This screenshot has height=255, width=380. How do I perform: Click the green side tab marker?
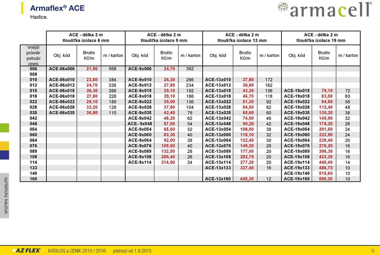pos(4,128)
